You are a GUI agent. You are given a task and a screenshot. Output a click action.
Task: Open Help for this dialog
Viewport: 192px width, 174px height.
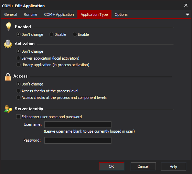pyautogui.click(x=173, y=166)
